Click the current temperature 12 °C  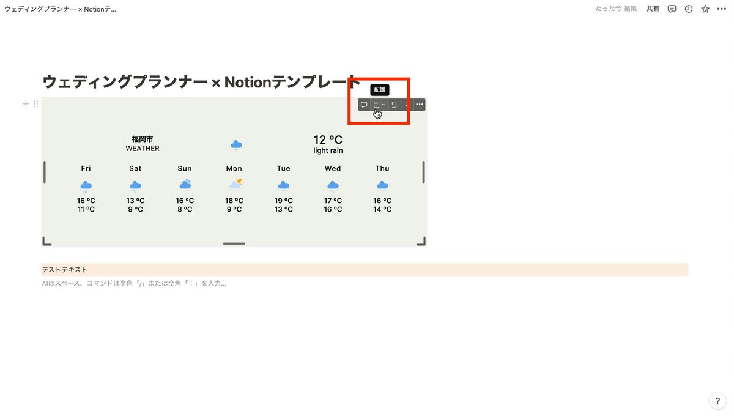click(328, 140)
